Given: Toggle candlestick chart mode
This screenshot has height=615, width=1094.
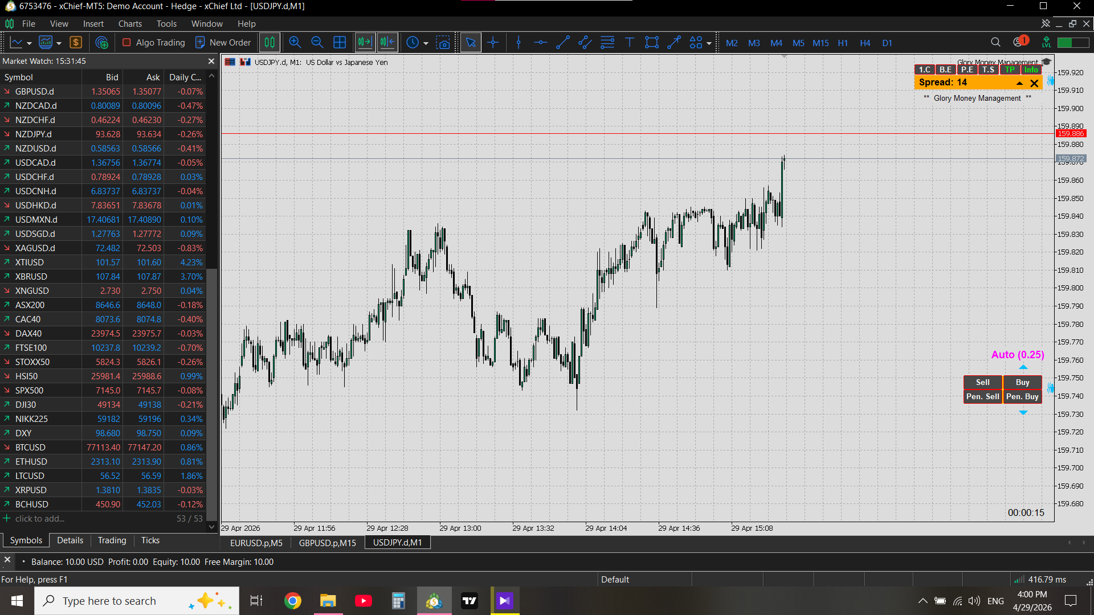Looking at the screenshot, I should coord(270,43).
